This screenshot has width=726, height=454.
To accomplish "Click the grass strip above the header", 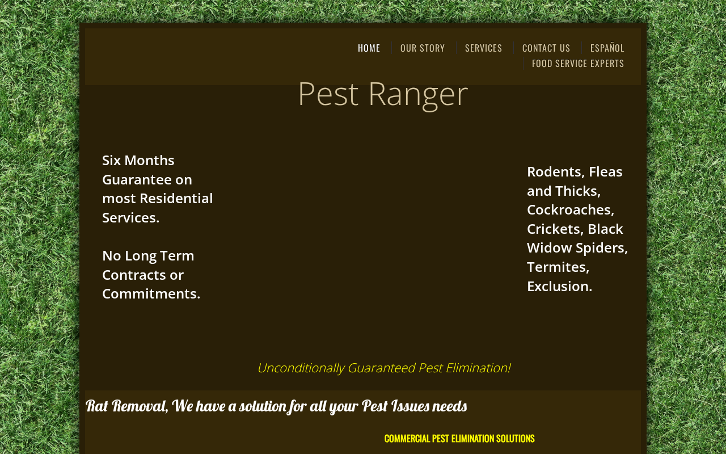I will (363, 10).
